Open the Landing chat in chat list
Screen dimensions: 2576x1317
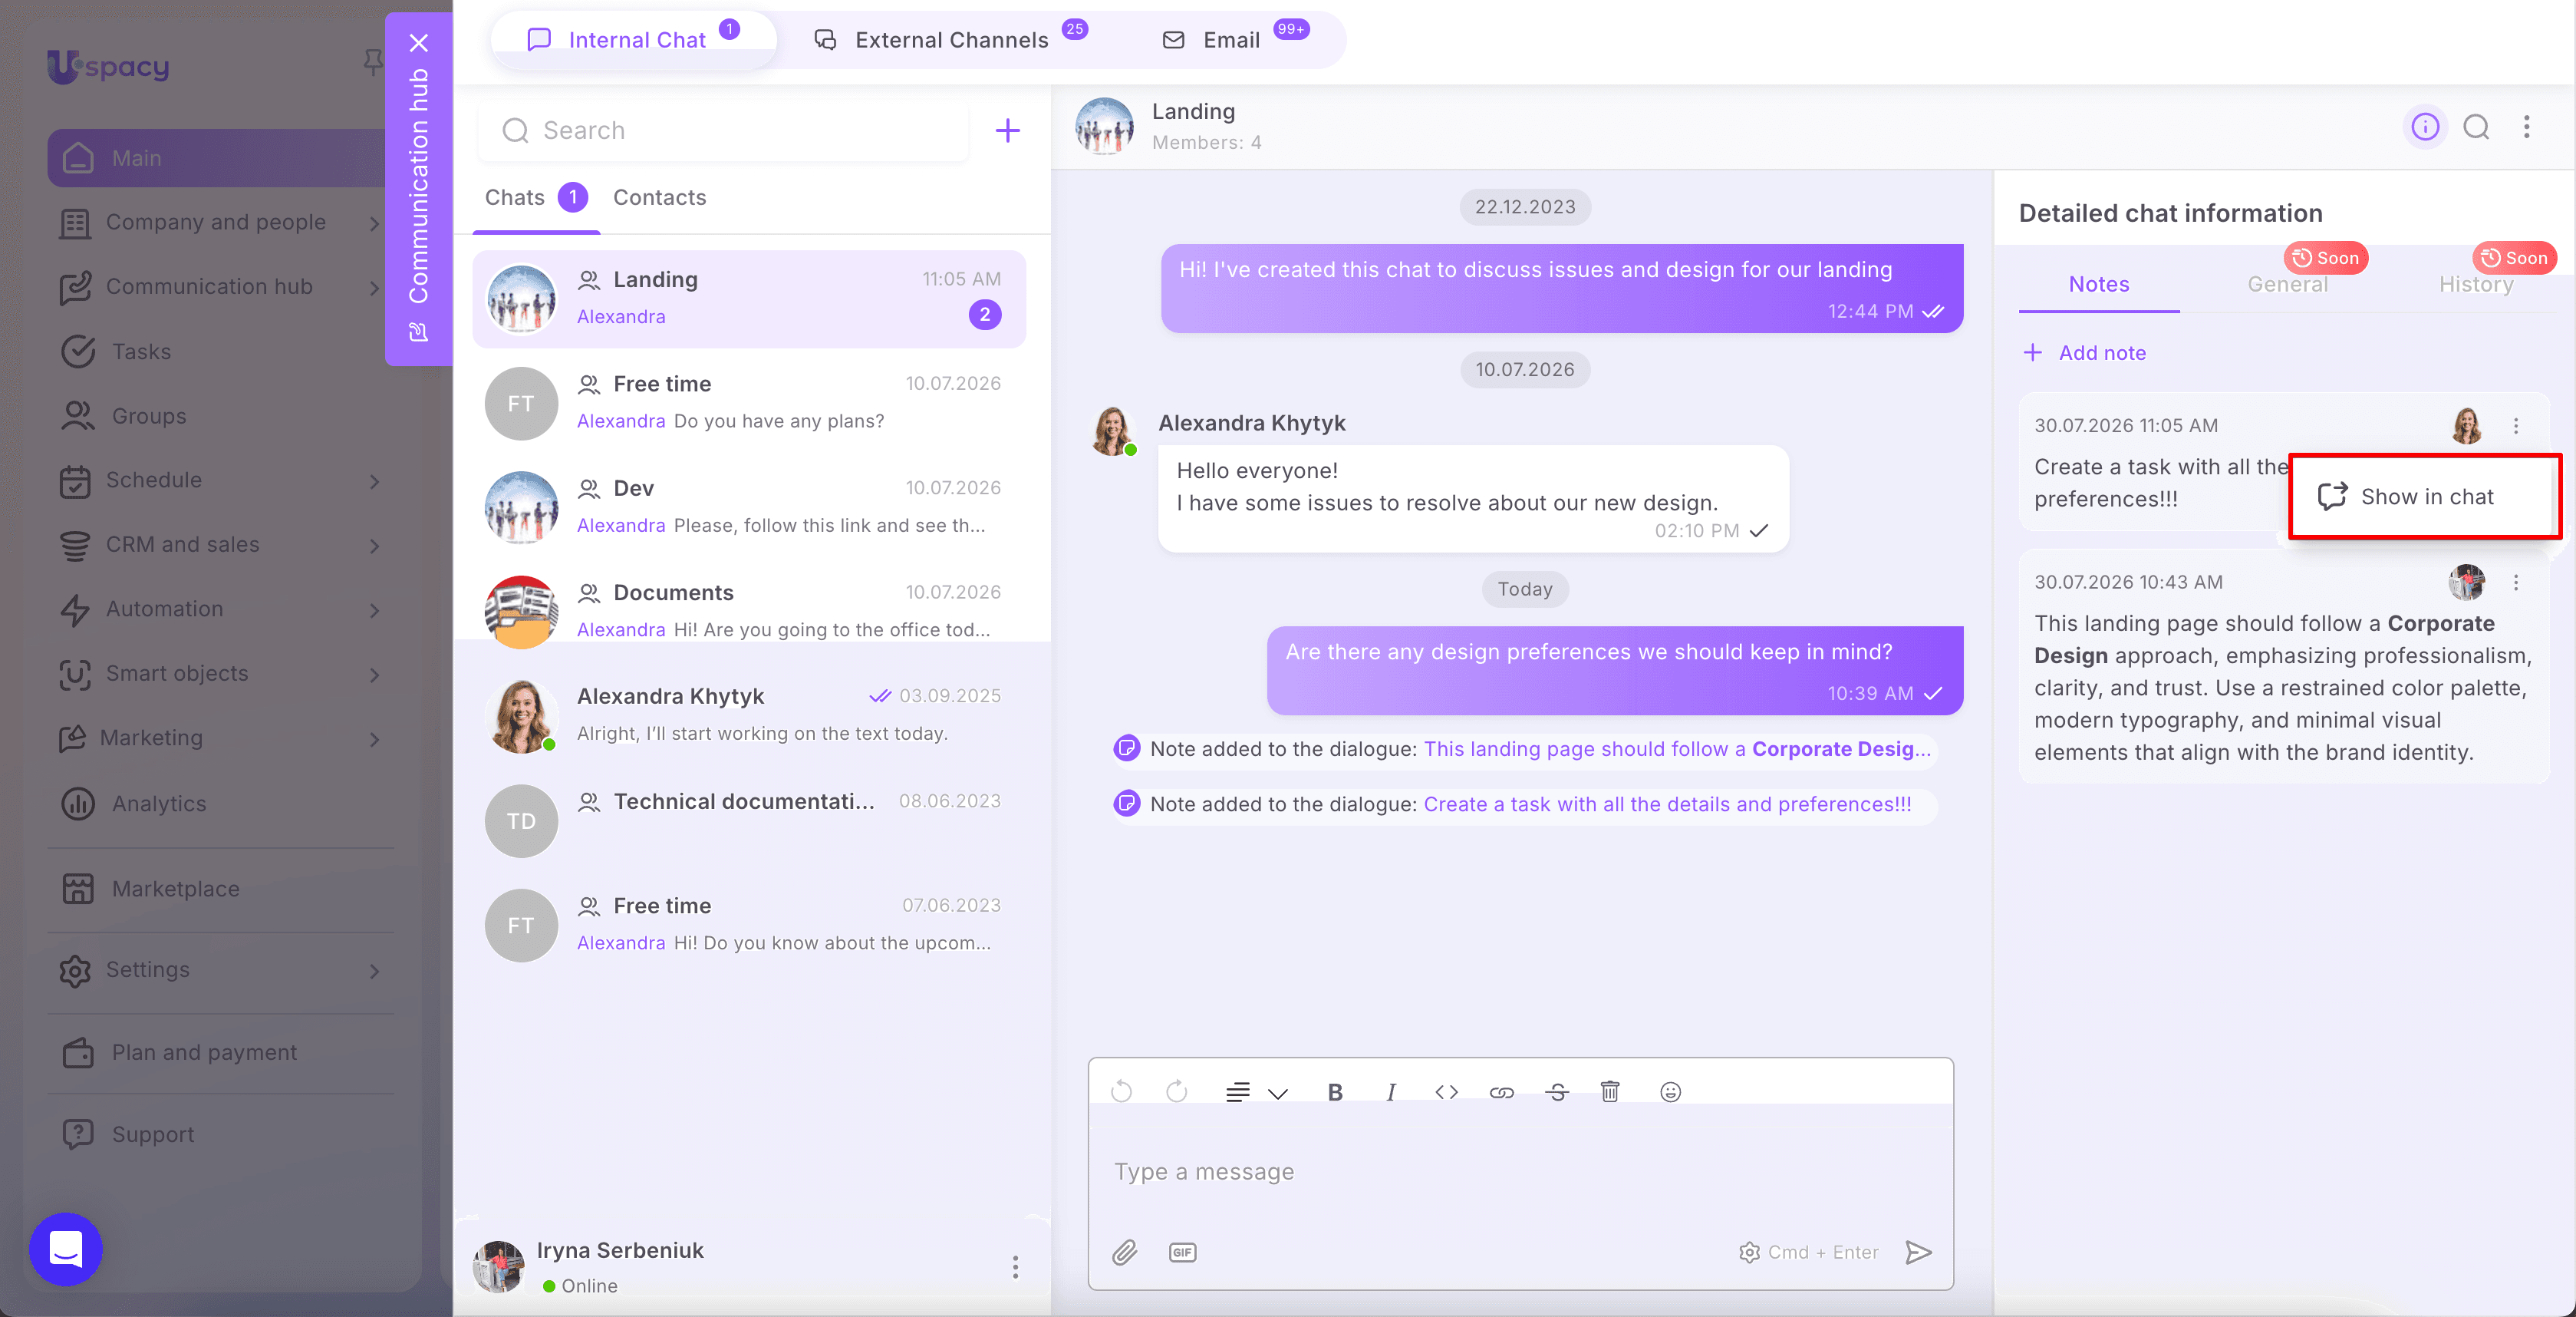[x=749, y=299]
